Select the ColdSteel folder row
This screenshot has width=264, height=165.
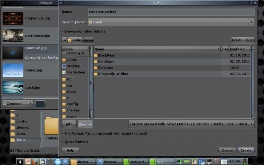172,61
